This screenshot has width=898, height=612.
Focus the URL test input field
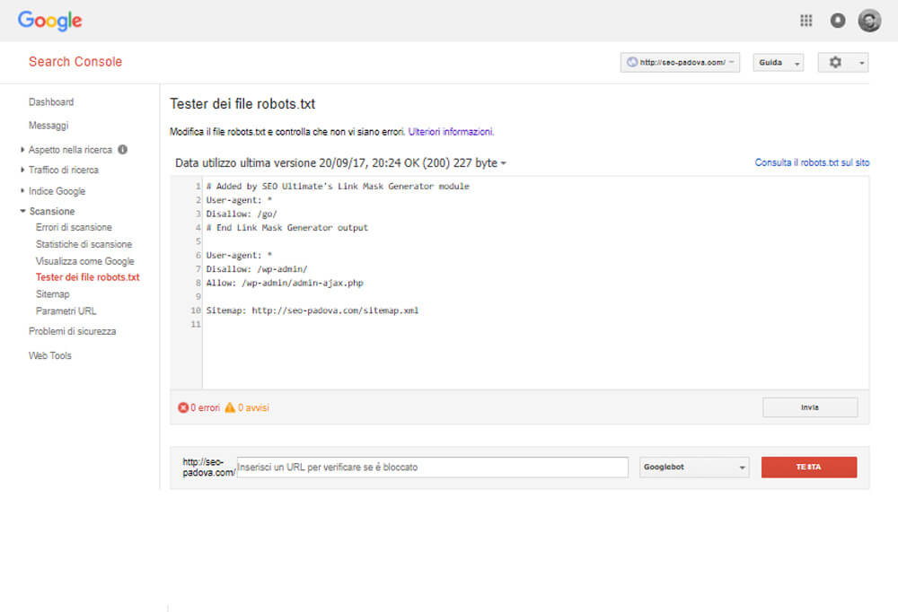click(433, 468)
